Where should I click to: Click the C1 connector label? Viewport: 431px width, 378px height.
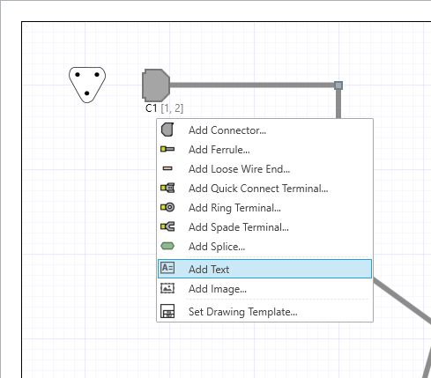coord(151,108)
